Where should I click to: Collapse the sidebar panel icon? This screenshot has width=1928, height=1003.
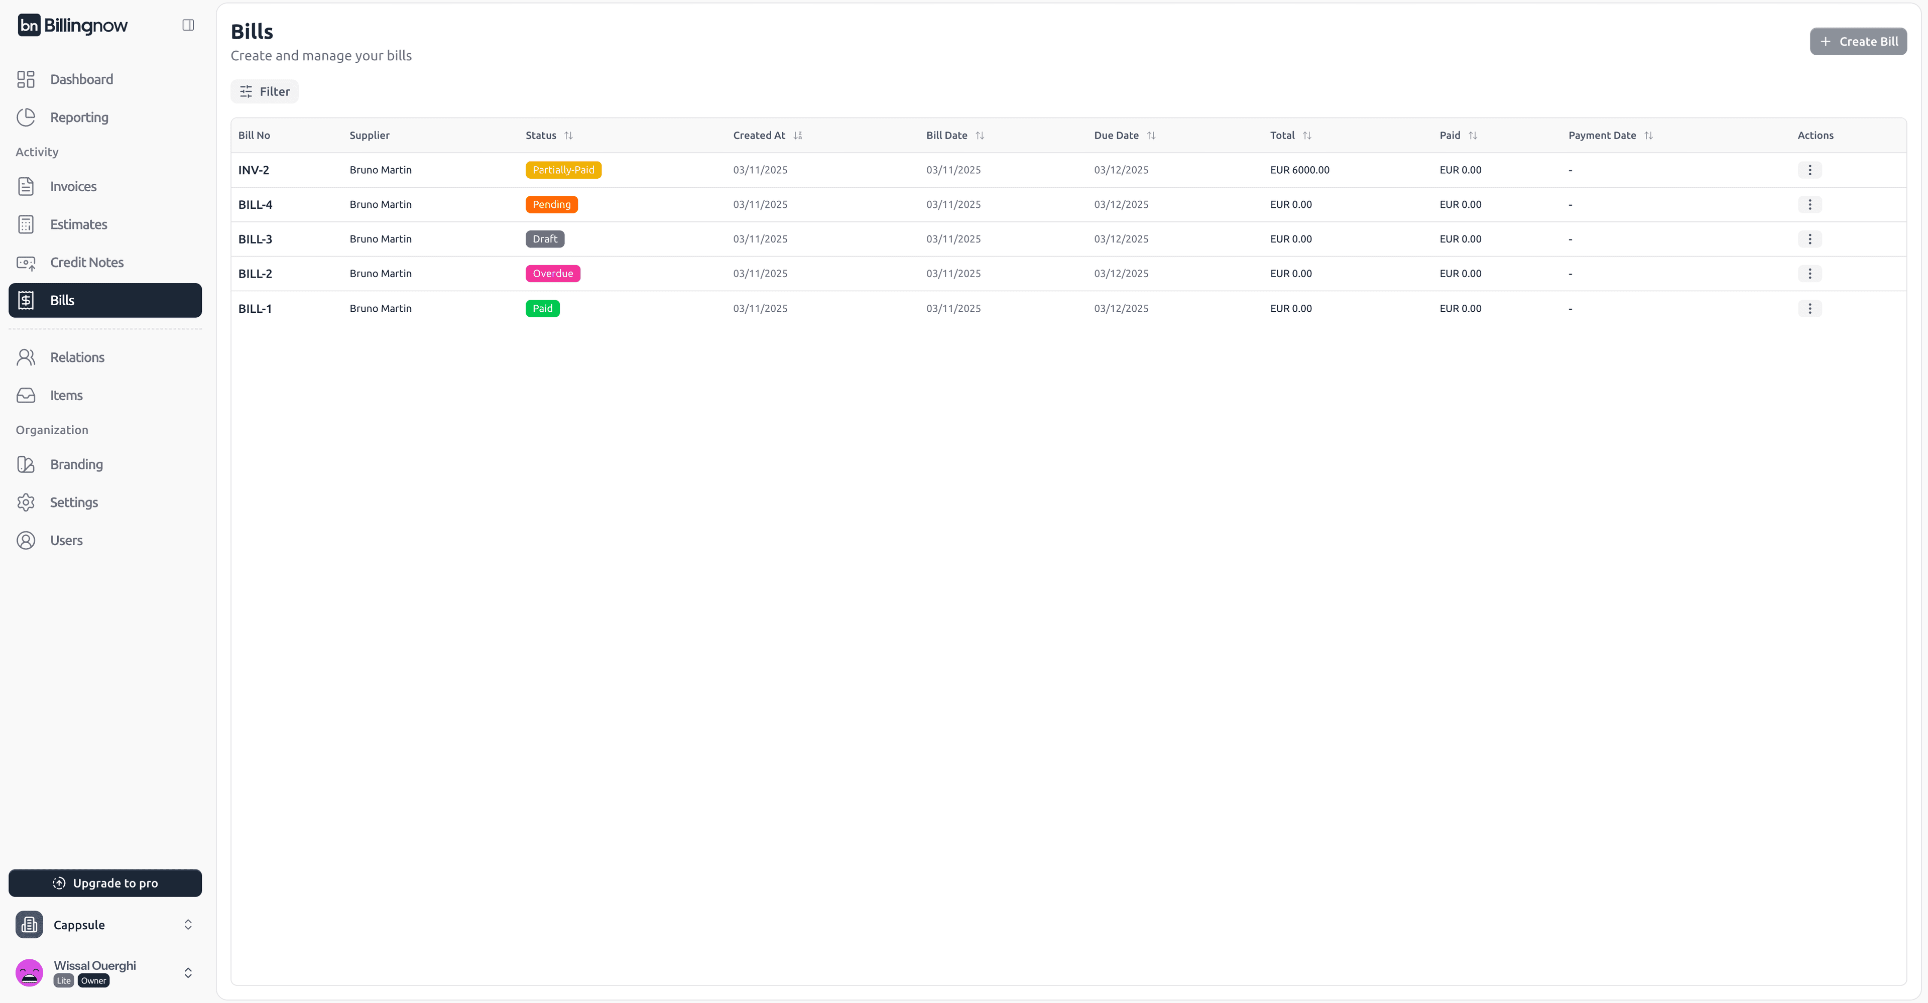point(188,26)
